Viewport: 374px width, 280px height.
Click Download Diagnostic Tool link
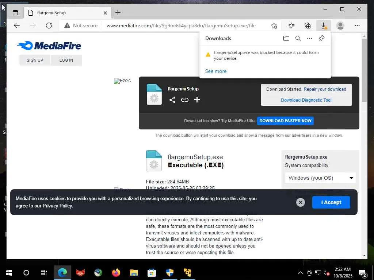306,100
